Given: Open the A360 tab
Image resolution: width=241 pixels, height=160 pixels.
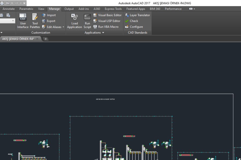Looking at the screenshot, I should [97, 9].
